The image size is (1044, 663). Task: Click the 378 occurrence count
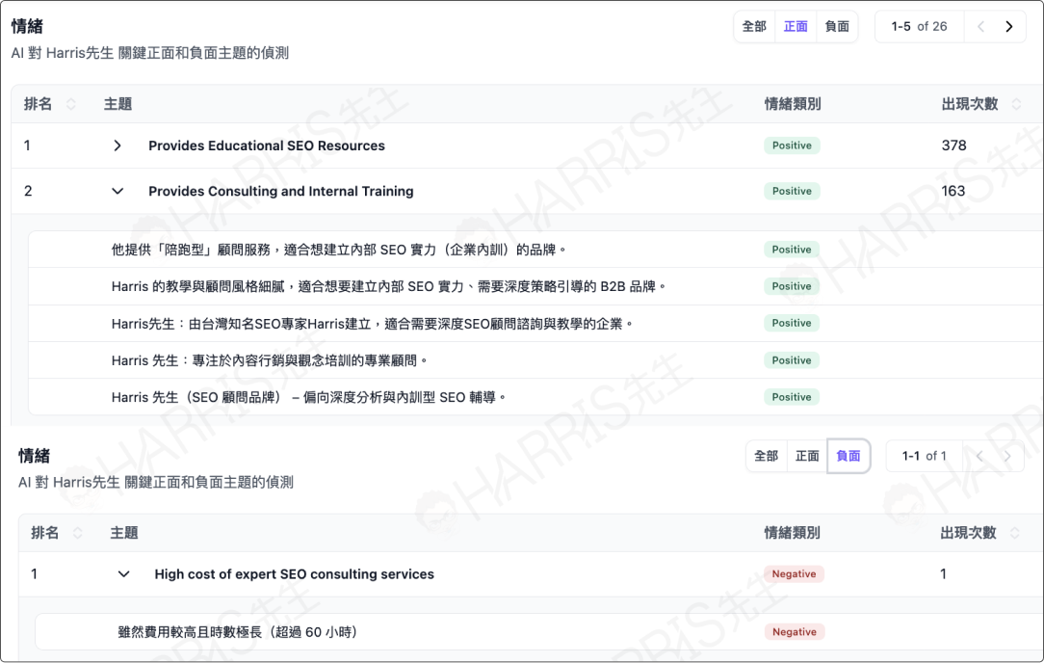[x=953, y=146]
